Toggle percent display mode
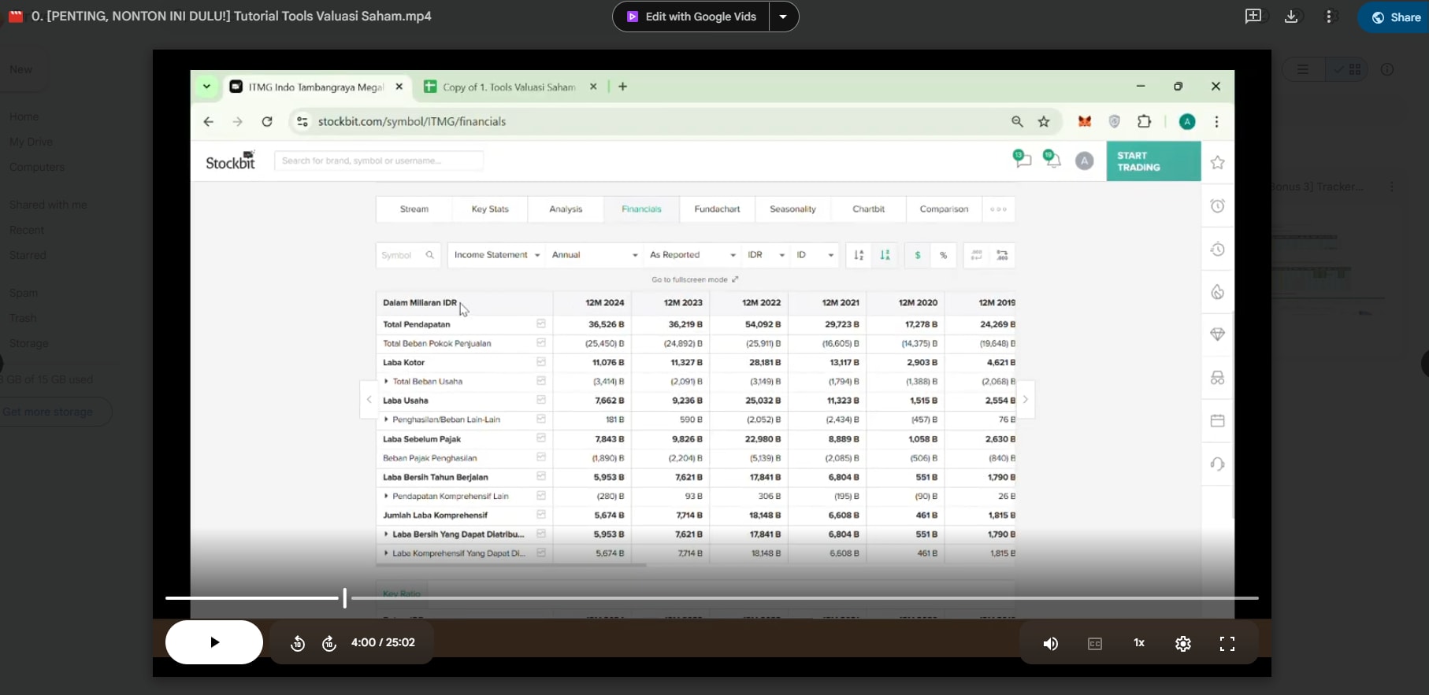Screen dimensions: 1429x695 (x=943, y=255)
